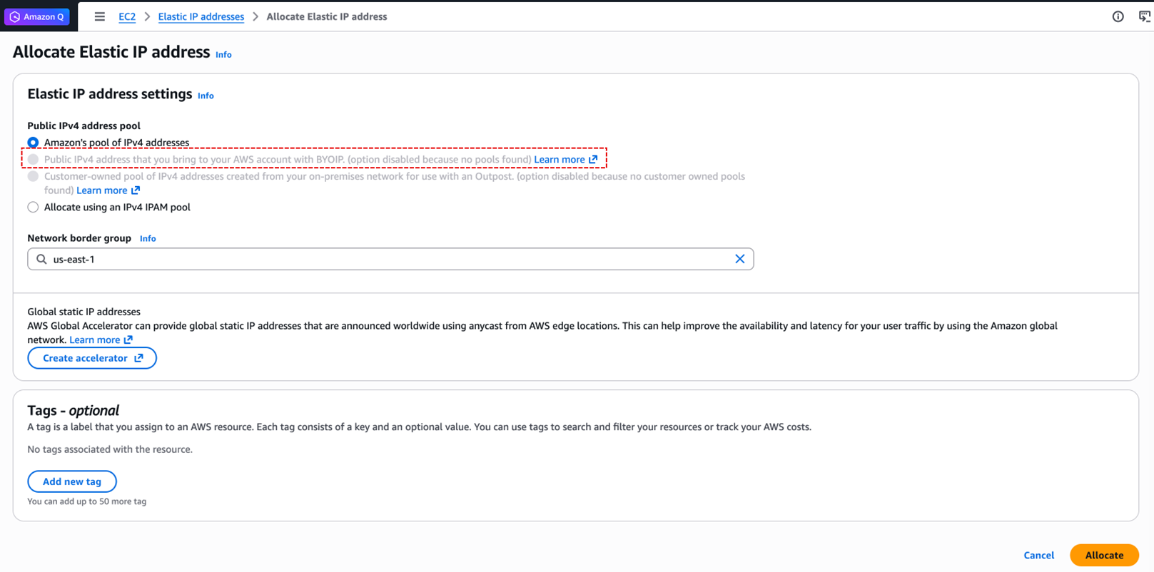Open Learn more link about Global Accelerator

pos(101,339)
